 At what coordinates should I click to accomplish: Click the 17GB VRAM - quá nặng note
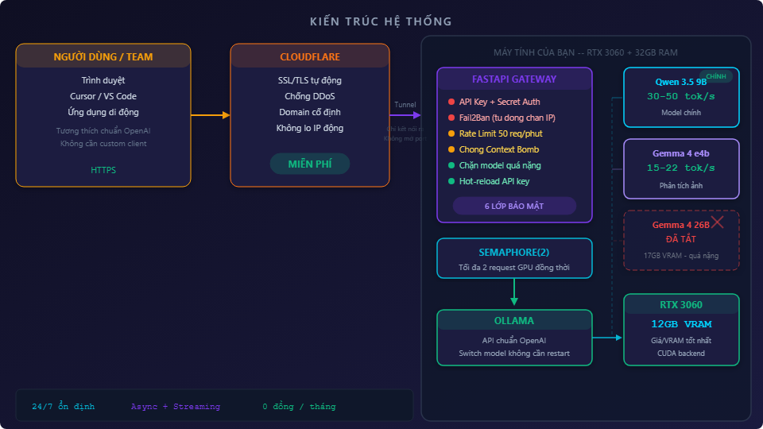point(681,255)
